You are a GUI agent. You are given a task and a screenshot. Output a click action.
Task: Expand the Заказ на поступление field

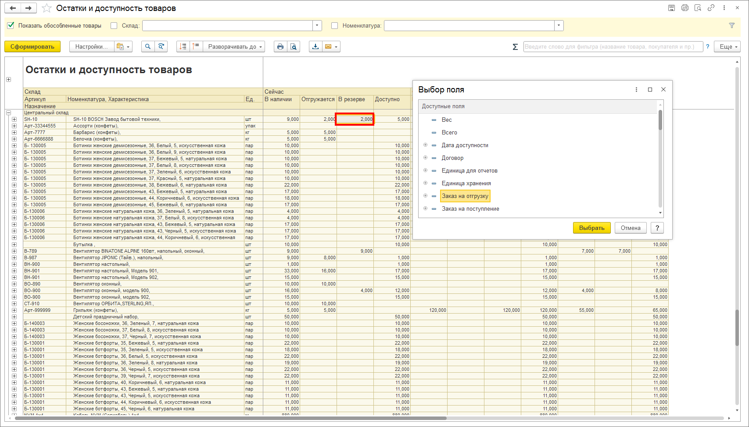coord(425,208)
